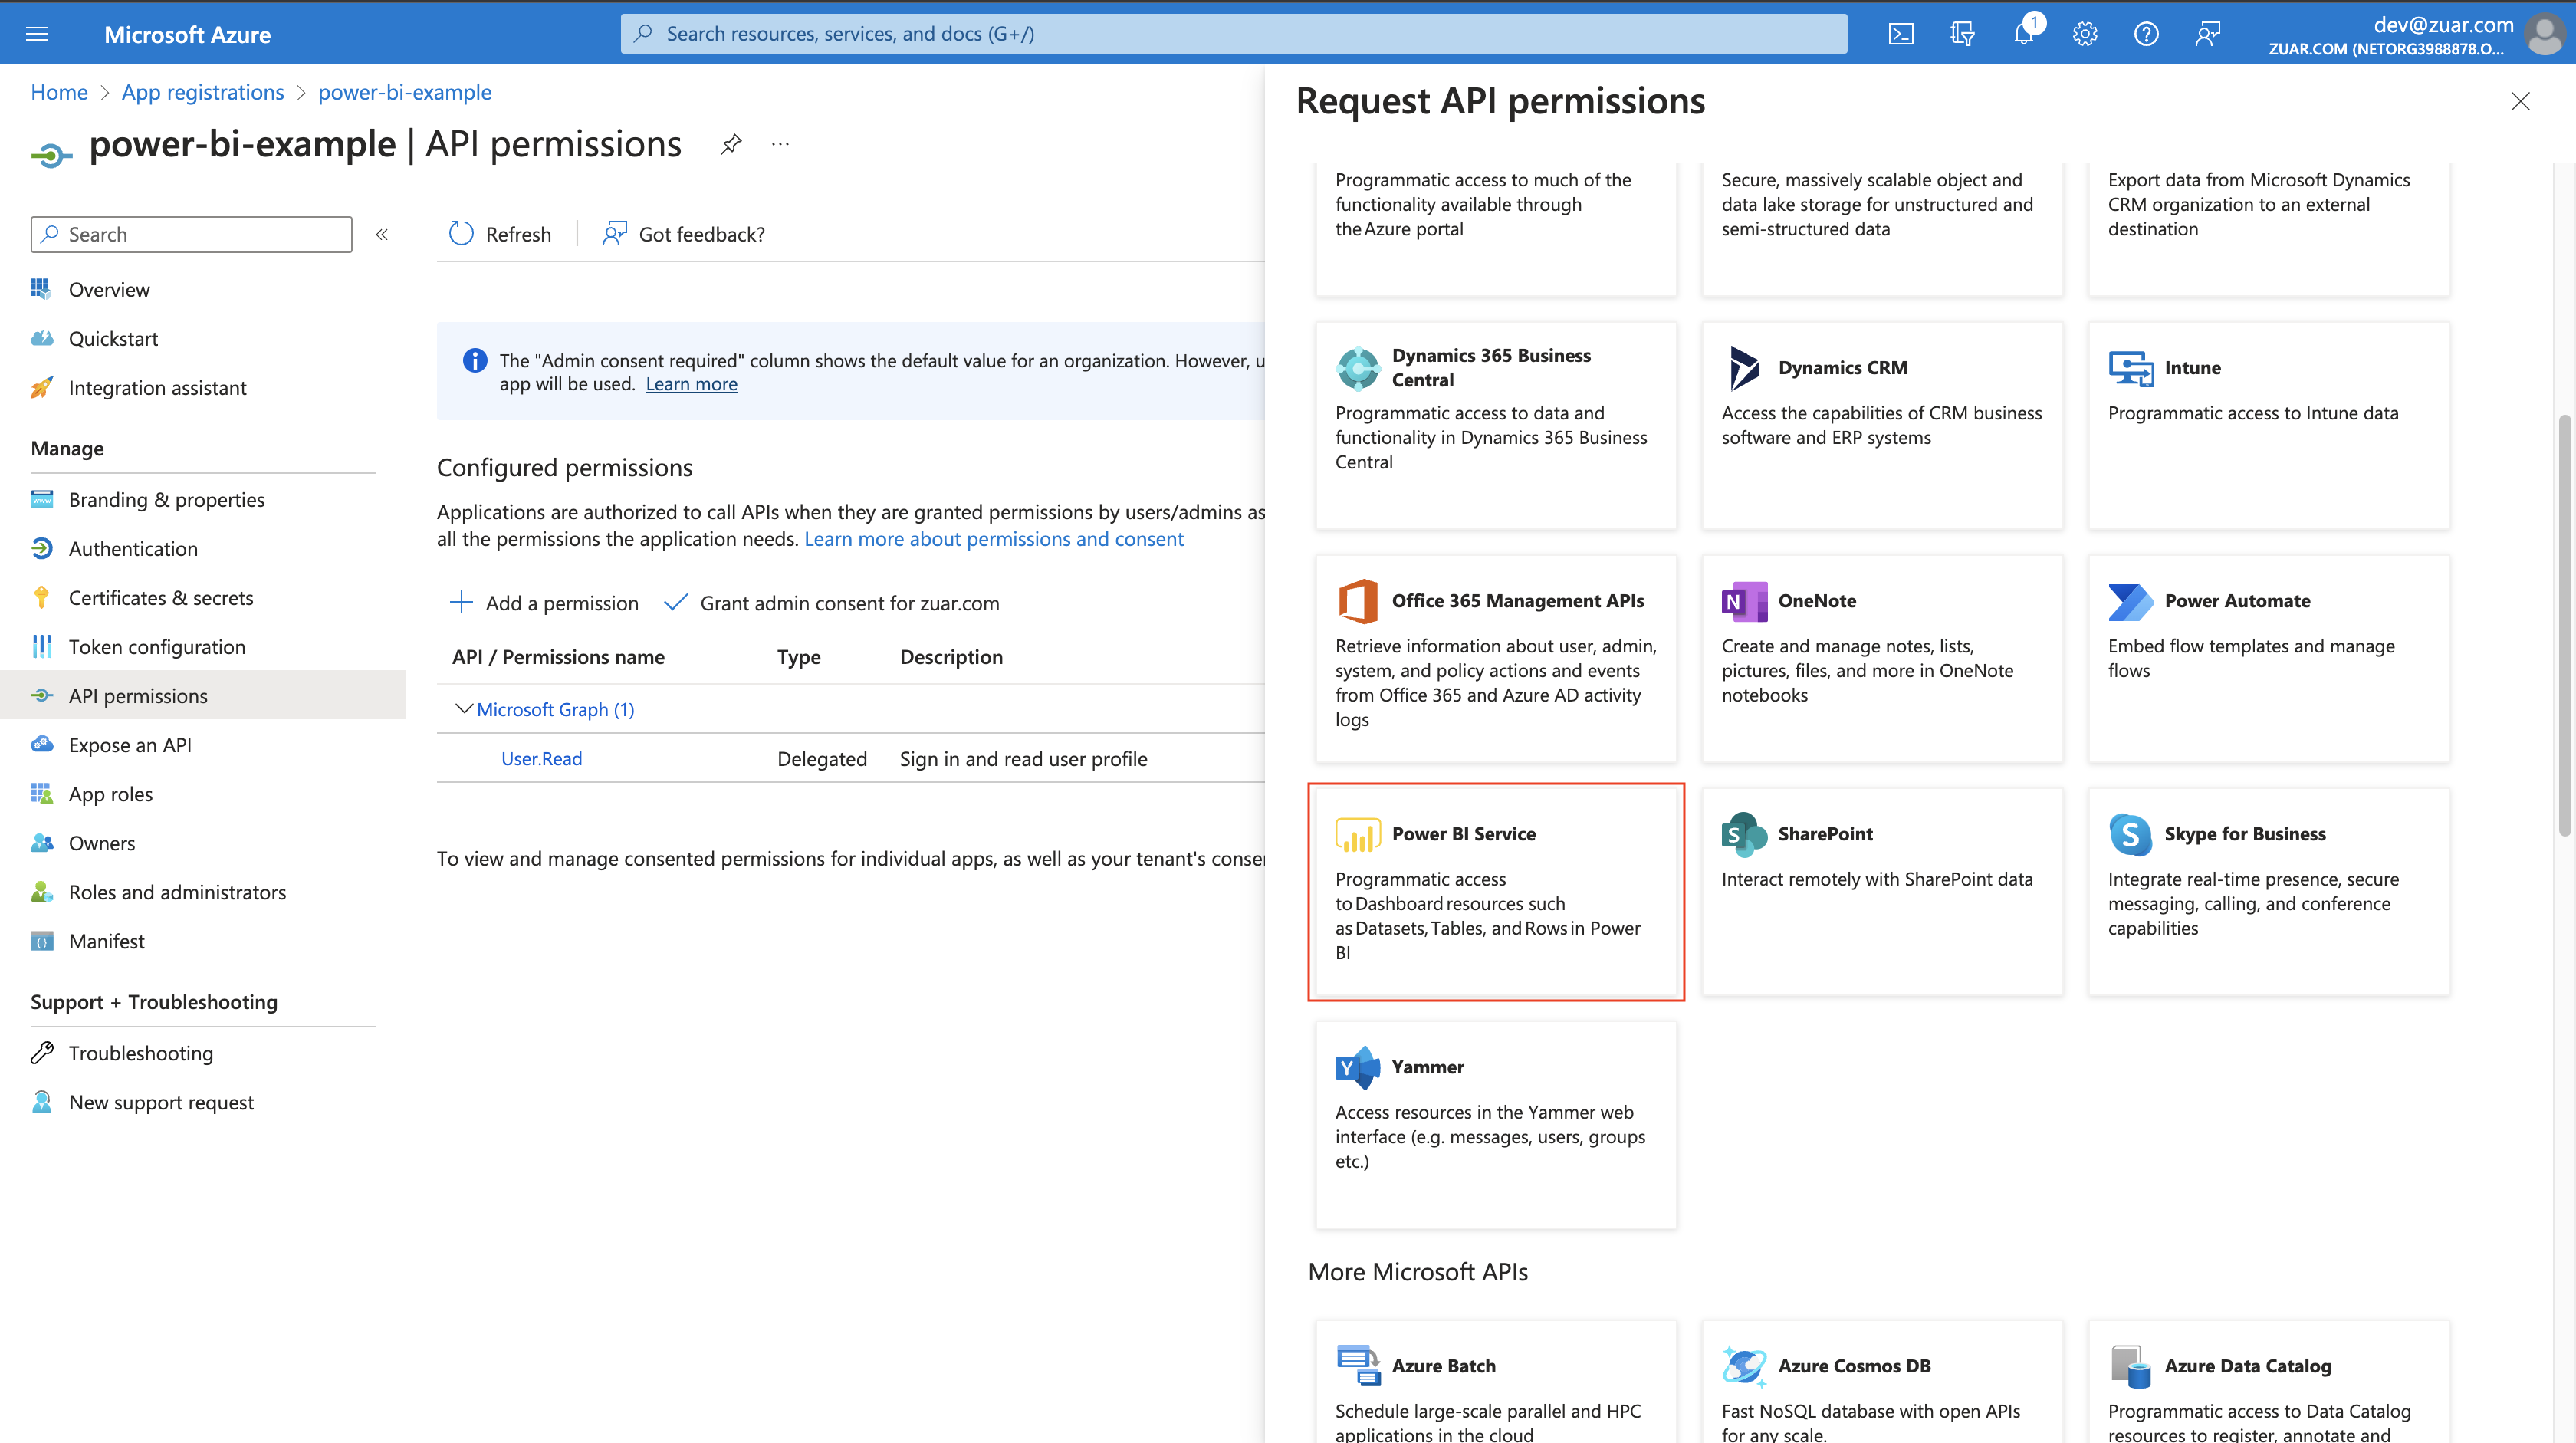Select the Skype for Business API tile
This screenshot has width=2576, height=1443.
(x=2269, y=892)
